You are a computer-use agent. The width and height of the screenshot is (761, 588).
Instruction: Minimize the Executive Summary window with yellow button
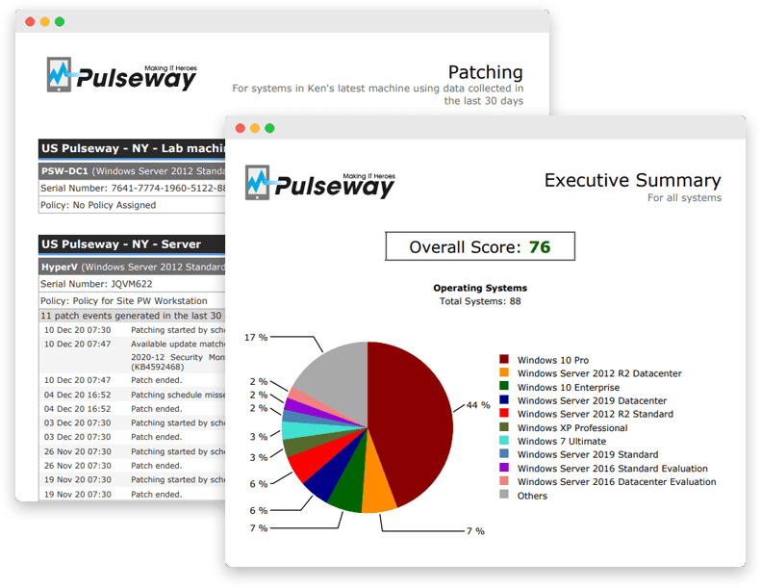255,128
